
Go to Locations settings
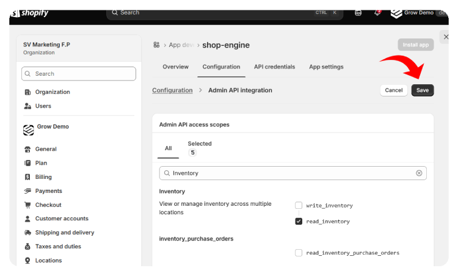tap(48, 261)
